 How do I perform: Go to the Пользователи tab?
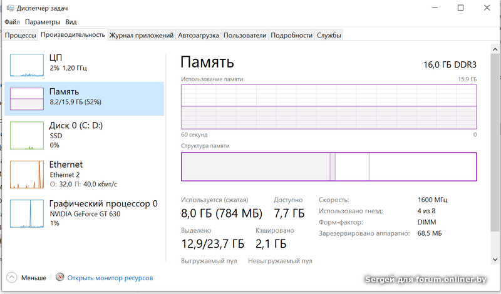coord(245,35)
